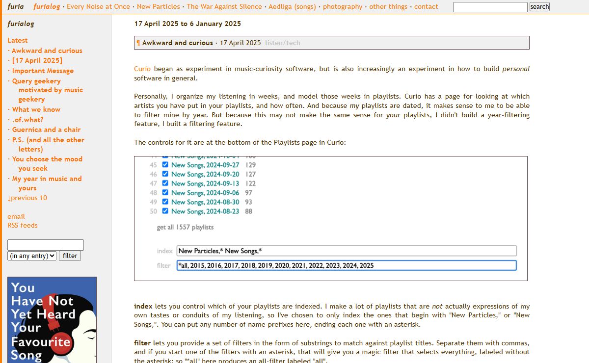
Task: Open My year in music and yours
Action: click(x=47, y=183)
